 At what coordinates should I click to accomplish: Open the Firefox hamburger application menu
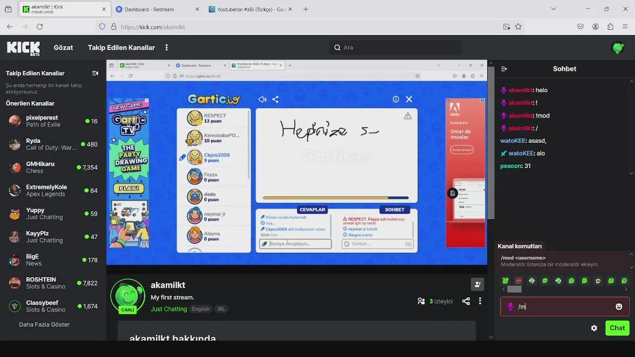(625, 27)
